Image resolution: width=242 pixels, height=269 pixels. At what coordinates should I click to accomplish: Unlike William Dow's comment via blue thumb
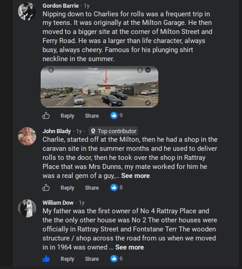[x=46, y=259]
